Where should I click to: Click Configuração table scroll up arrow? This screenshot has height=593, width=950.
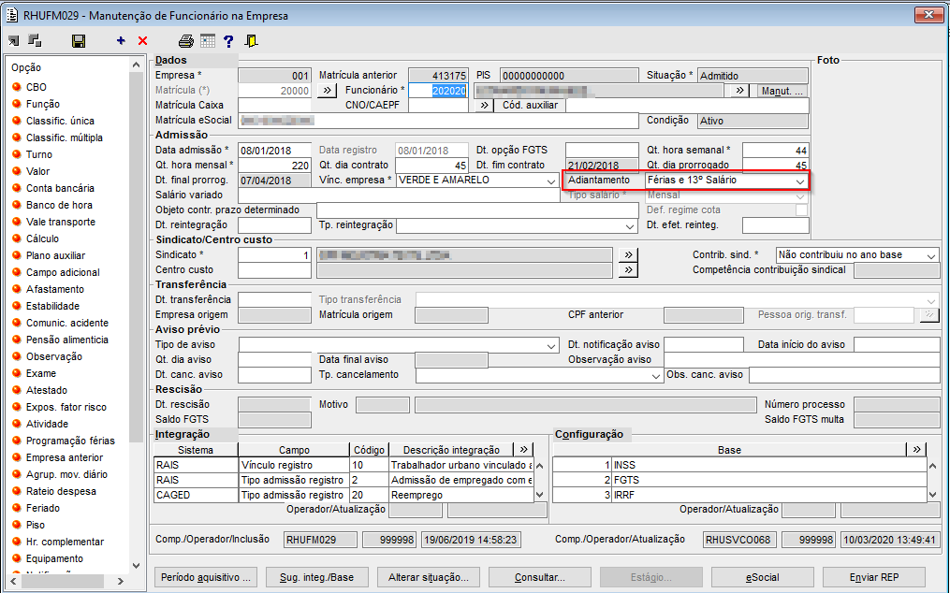(933, 466)
